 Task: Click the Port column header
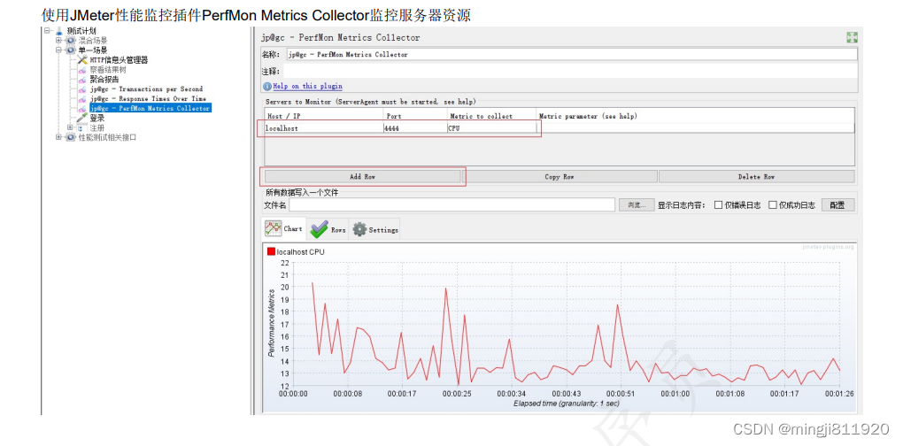click(x=414, y=116)
